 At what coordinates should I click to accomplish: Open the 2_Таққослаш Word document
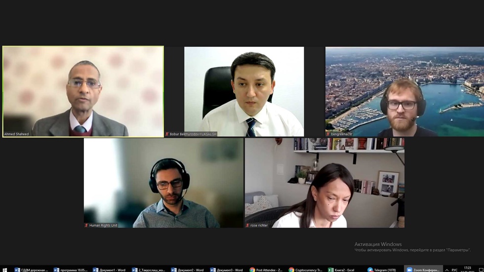[148, 270]
